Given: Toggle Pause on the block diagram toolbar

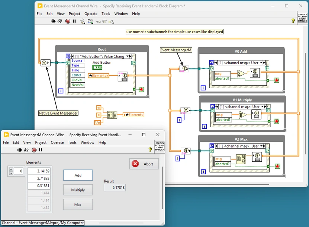Looking at the screenshot, I should pos(74,21).
